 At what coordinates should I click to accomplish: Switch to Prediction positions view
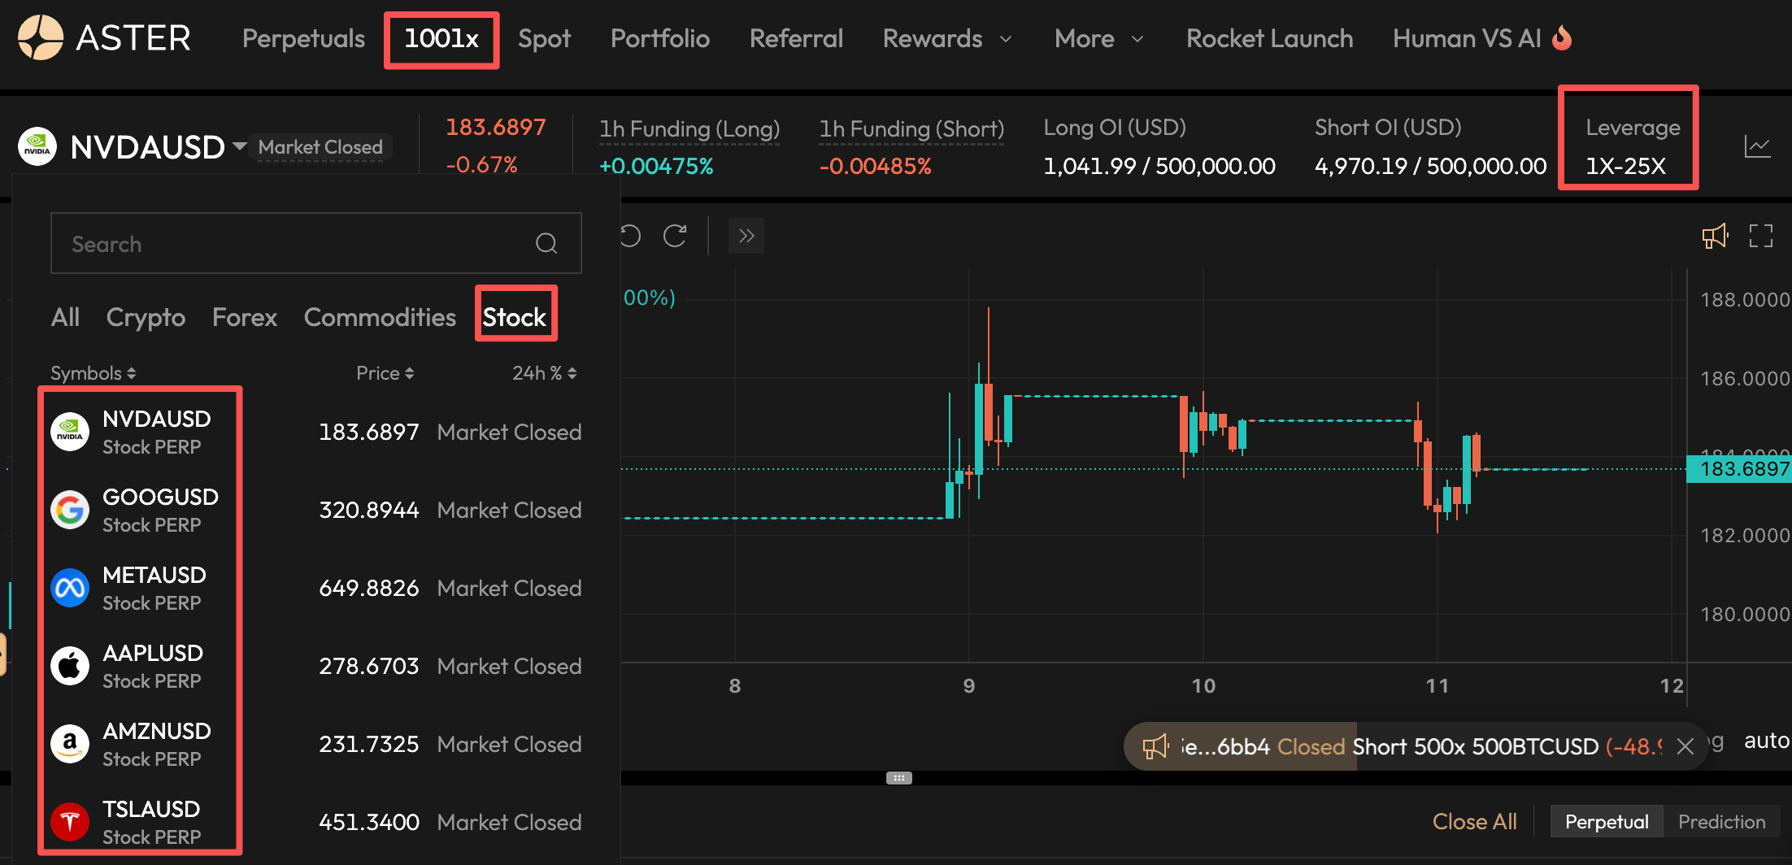coord(1721,822)
